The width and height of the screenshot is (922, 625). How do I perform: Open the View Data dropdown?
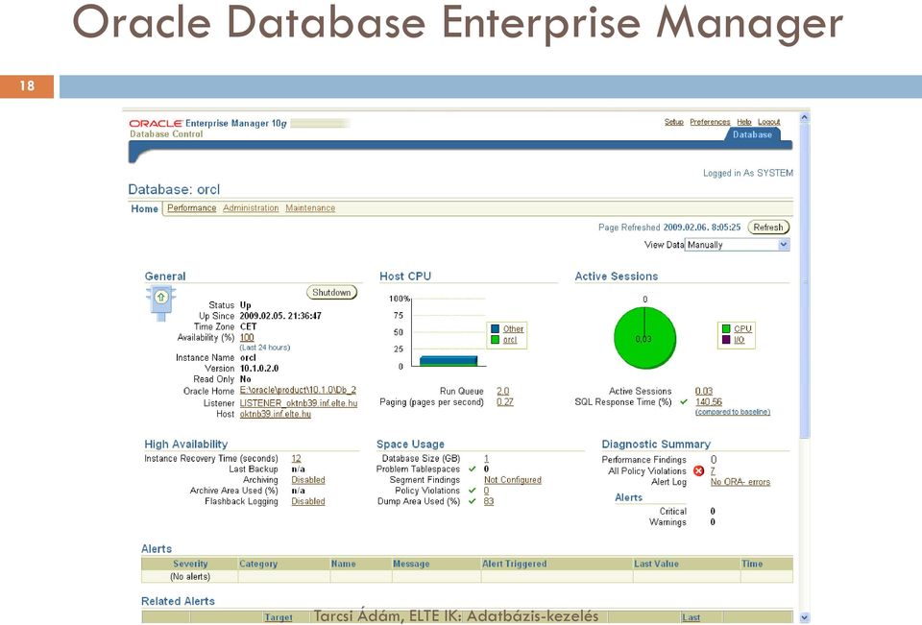coord(738,245)
